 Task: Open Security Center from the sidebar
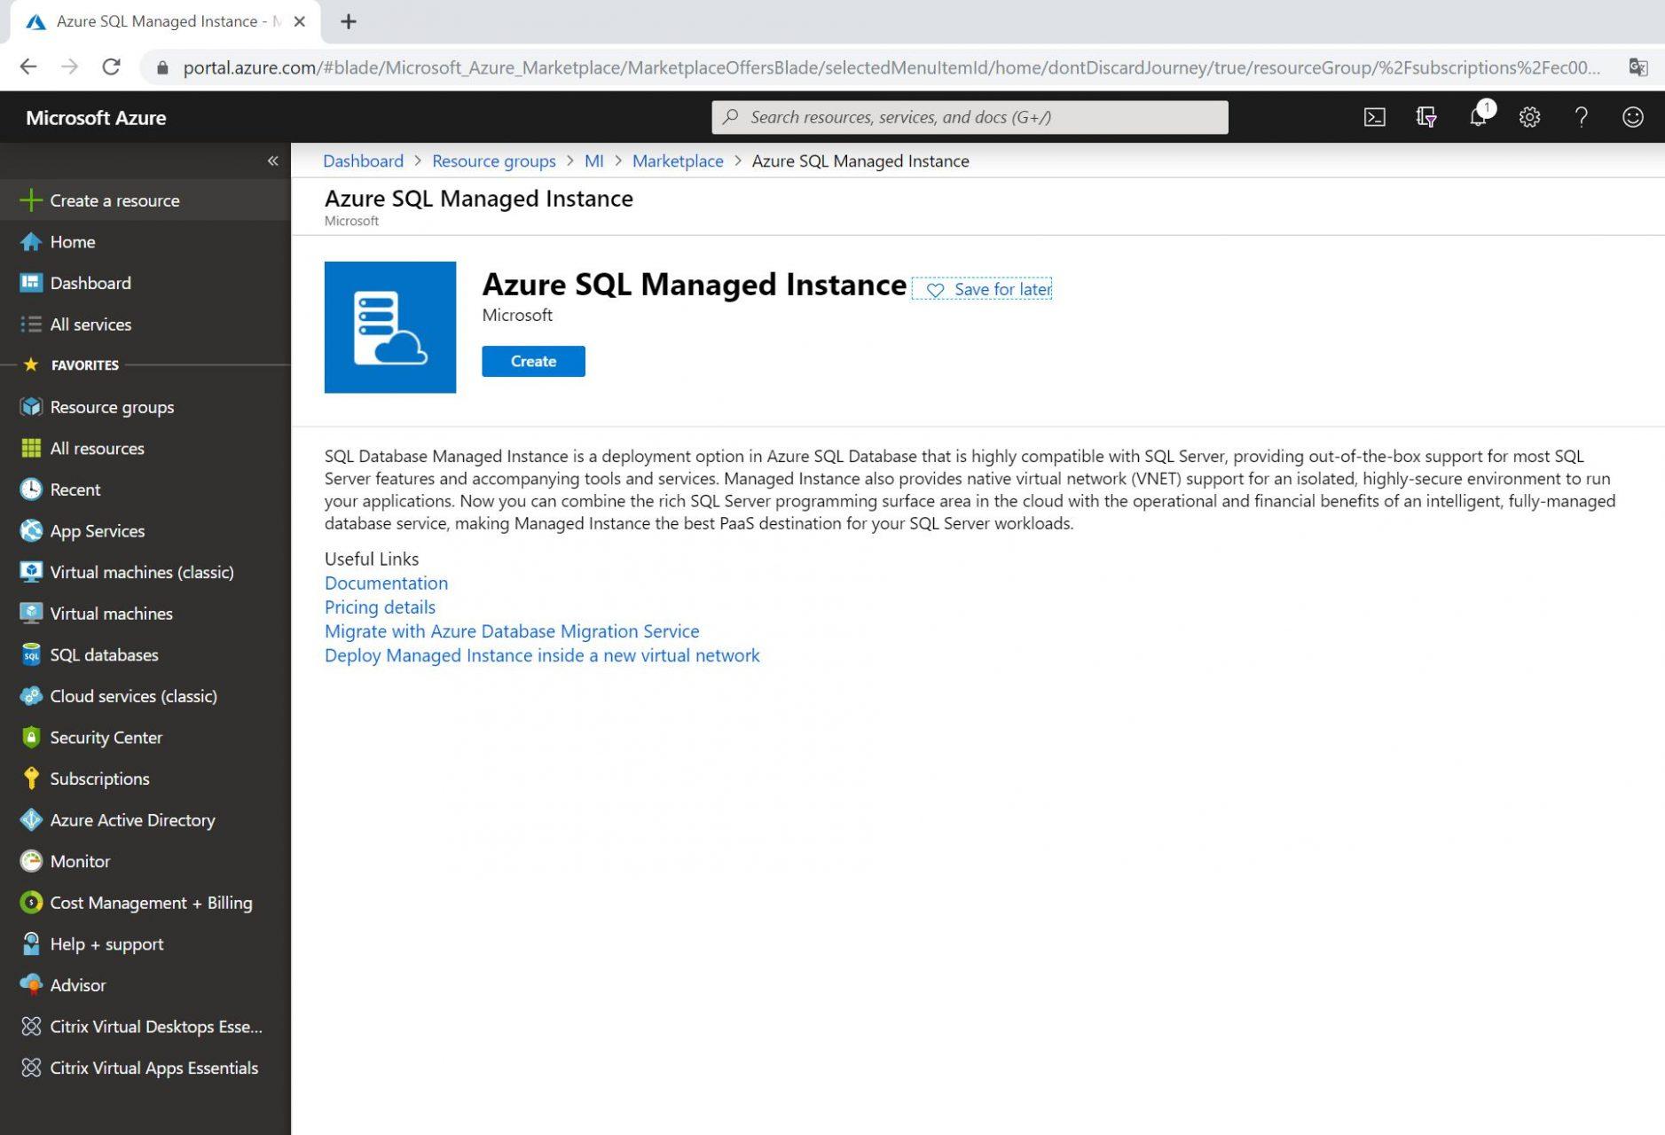(106, 737)
